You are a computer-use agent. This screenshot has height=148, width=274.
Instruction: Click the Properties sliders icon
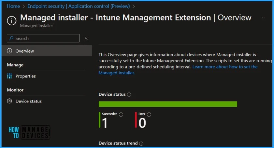pos(9,76)
